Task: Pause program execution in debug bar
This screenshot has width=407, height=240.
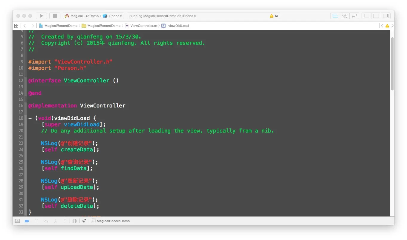Action: (36, 221)
